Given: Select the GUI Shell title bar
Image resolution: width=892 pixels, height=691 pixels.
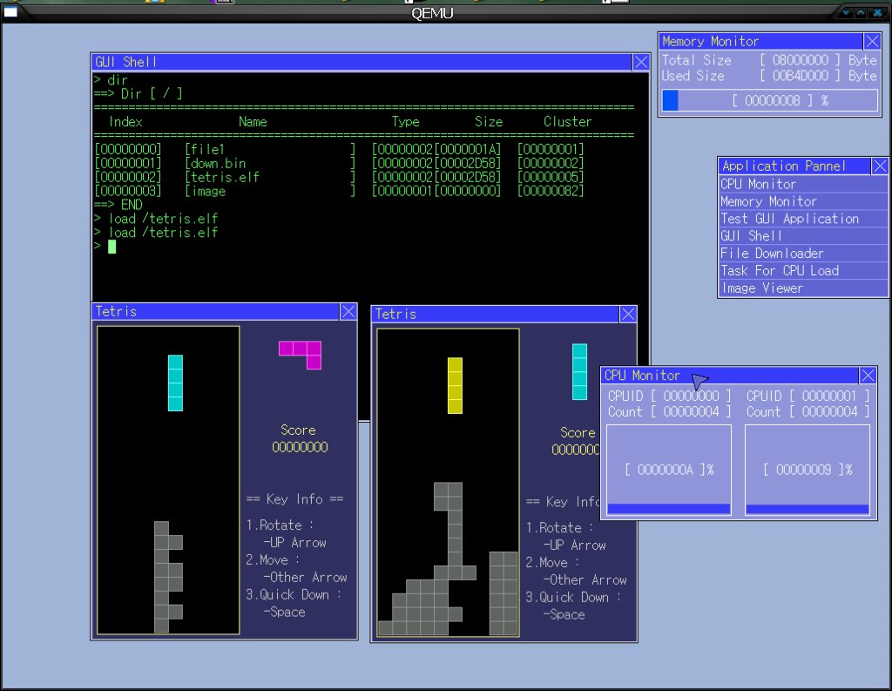Looking at the screenshot, I should (x=362, y=62).
